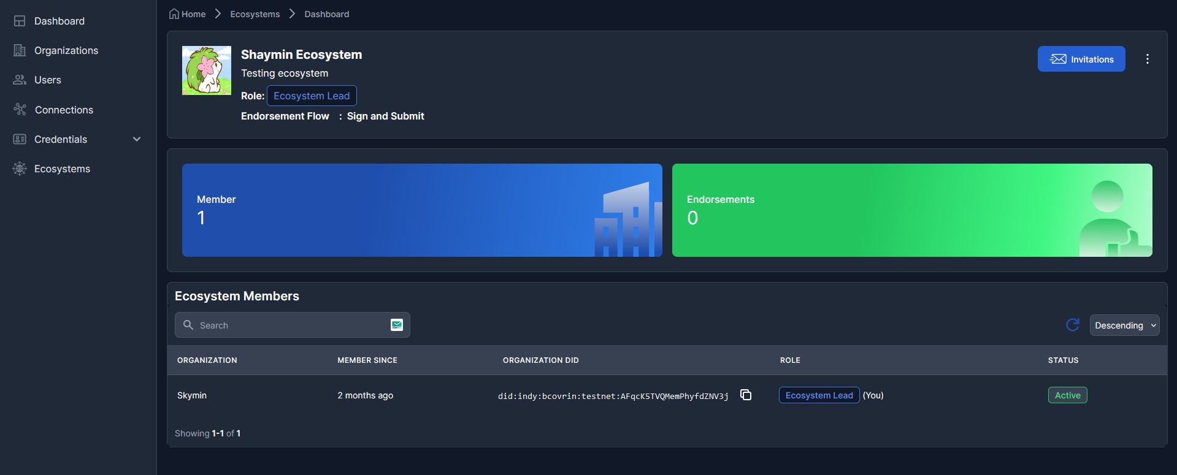Viewport: 1177px width, 475px height.
Task: Open the Invitations button
Action: pos(1081,59)
